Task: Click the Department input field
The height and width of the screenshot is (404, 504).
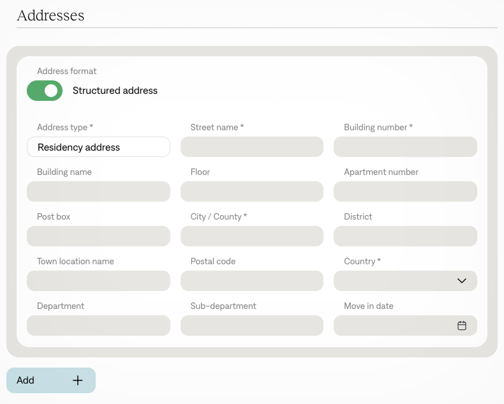Action: point(98,325)
